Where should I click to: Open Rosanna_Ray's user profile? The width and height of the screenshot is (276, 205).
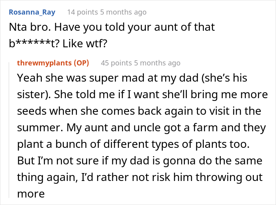[x=33, y=12]
